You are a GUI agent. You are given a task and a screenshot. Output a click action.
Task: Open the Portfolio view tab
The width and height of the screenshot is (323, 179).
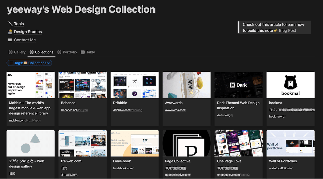coord(67,52)
